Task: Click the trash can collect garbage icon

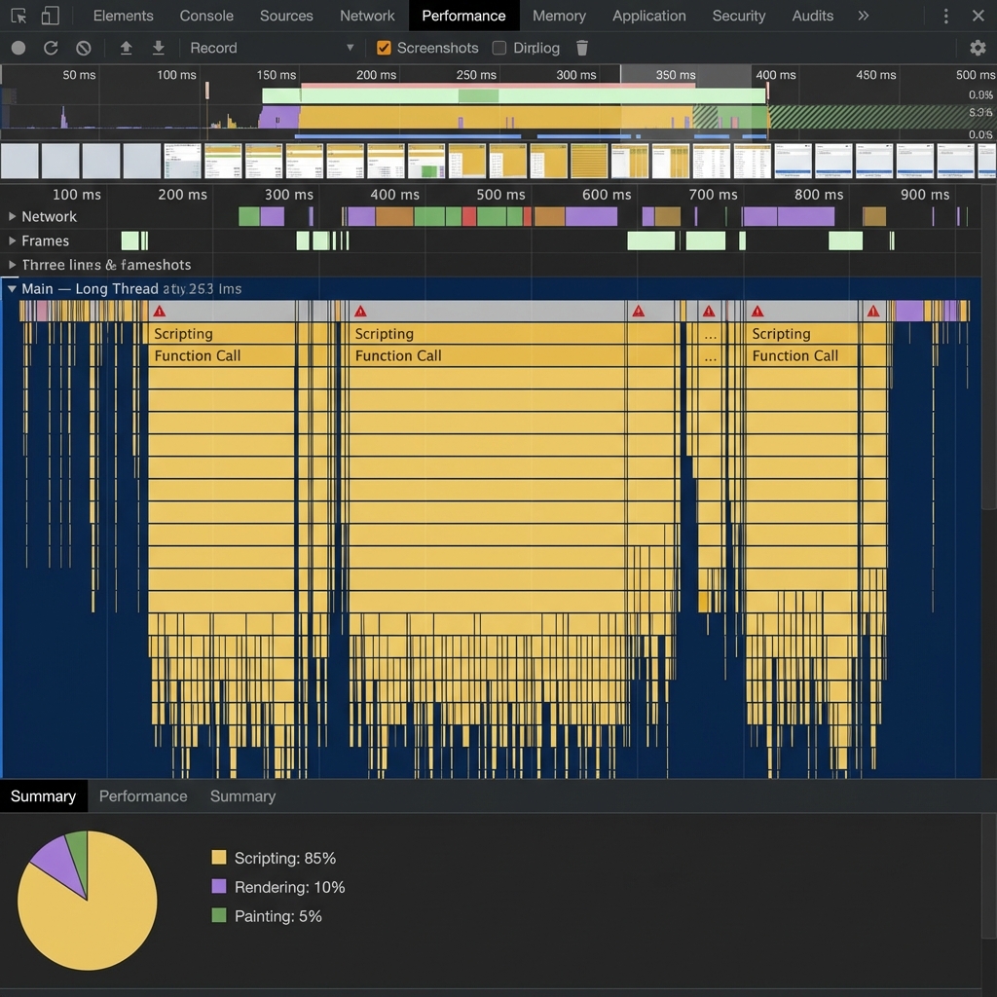Action: tap(582, 48)
